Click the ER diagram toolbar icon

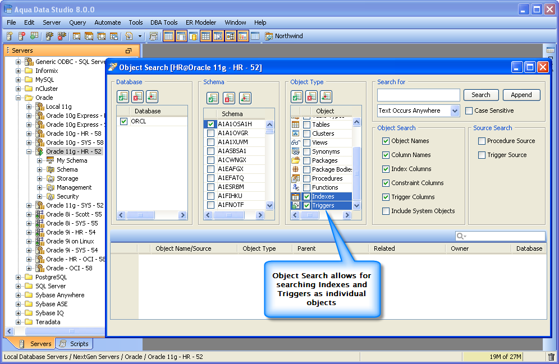click(230, 36)
